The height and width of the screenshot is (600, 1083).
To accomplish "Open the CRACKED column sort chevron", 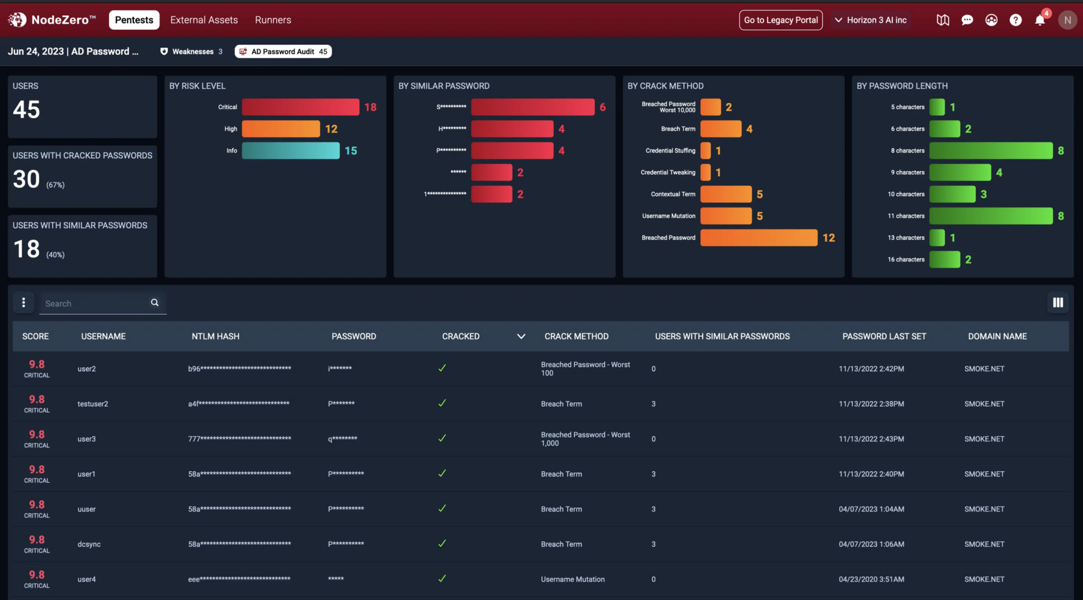I will (x=521, y=336).
